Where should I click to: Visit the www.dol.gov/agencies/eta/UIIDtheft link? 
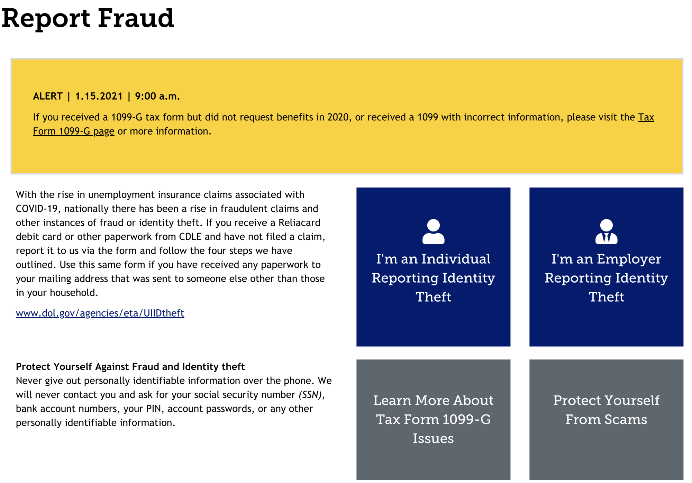(100, 313)
